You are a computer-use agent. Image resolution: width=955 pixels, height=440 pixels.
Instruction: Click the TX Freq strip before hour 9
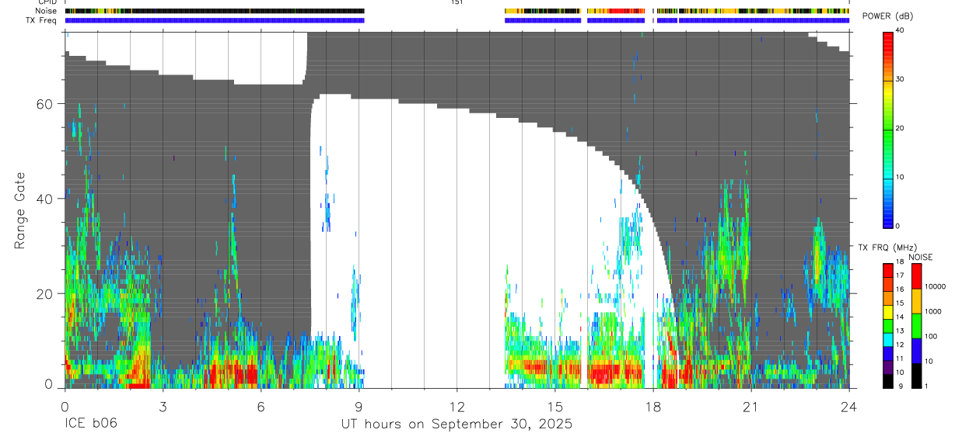pyautogui.click(x=215, y=21)
